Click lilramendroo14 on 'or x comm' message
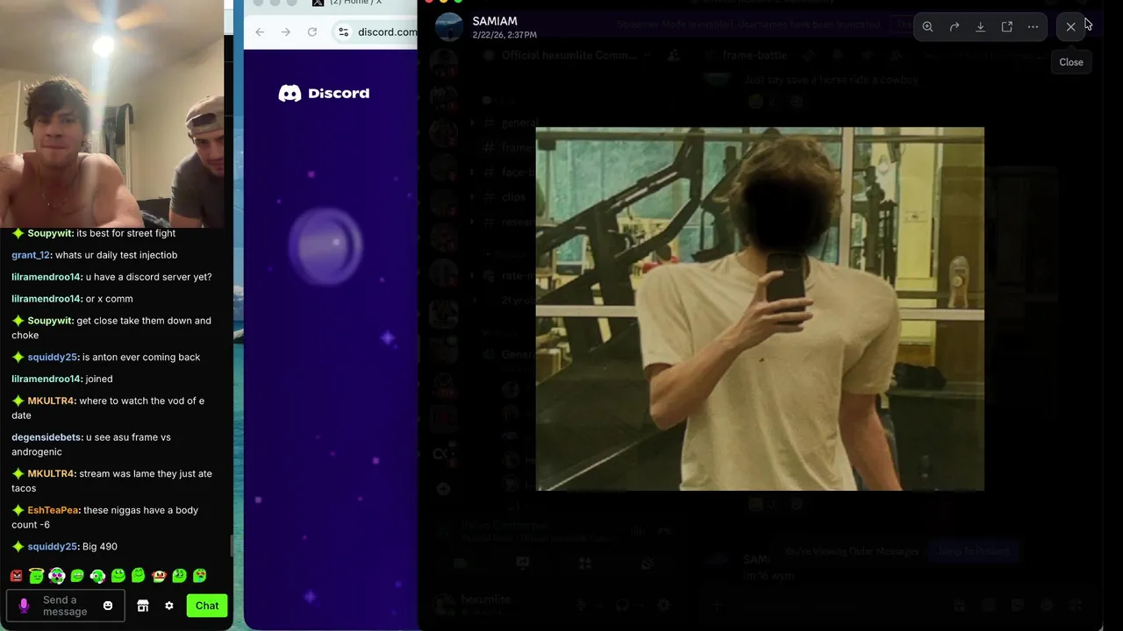Viewport: 1123px width, 631px height. tap(46, 299)
